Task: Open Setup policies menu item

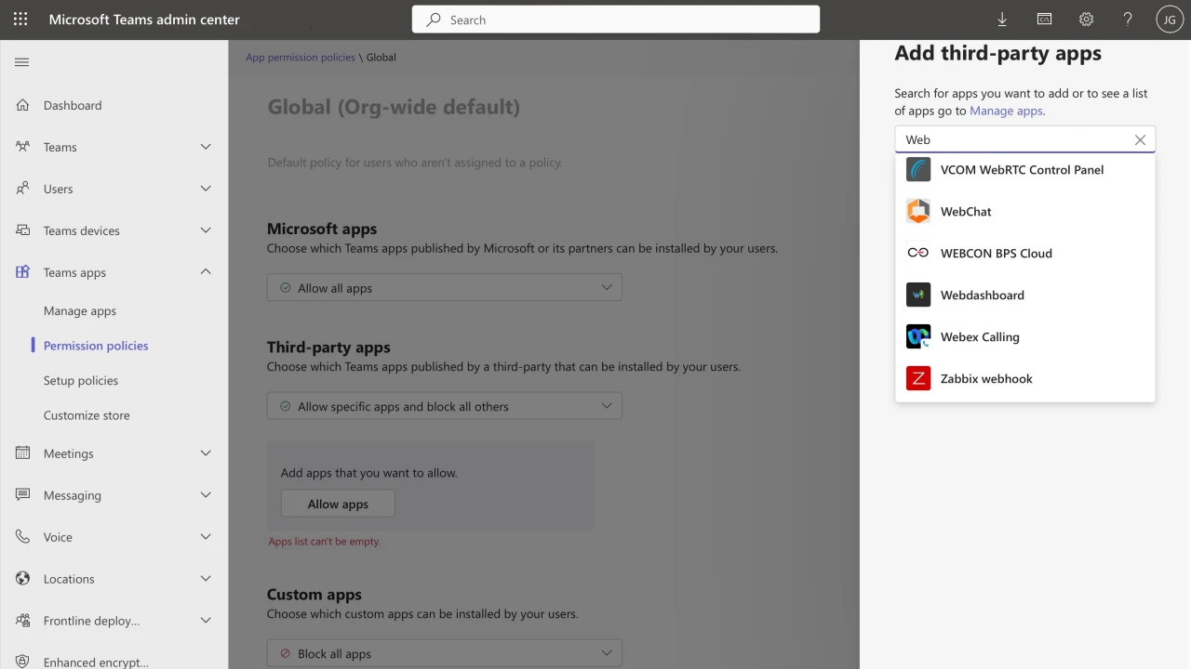Action: (81, 381)
